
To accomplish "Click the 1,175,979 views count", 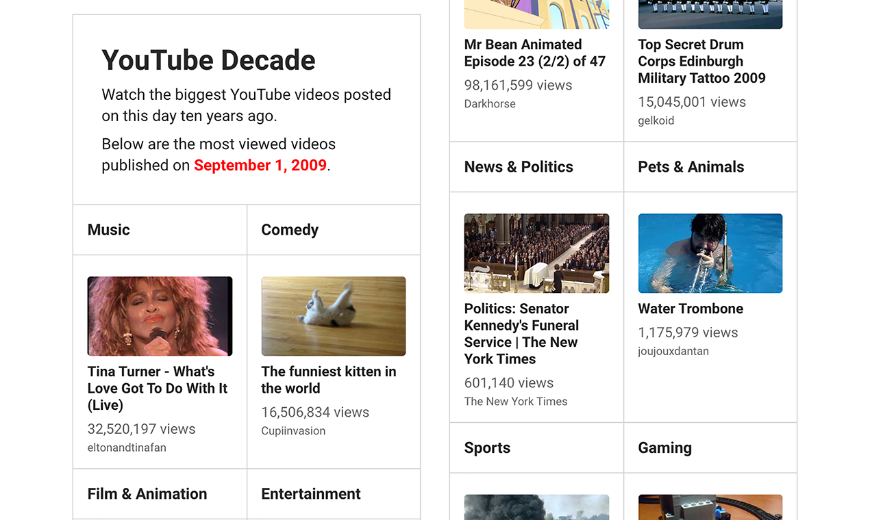I will click(688, 333).
